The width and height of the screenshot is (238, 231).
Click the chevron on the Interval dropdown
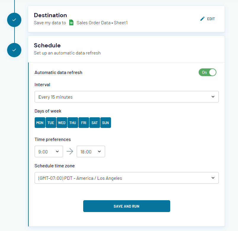[213, 97]
